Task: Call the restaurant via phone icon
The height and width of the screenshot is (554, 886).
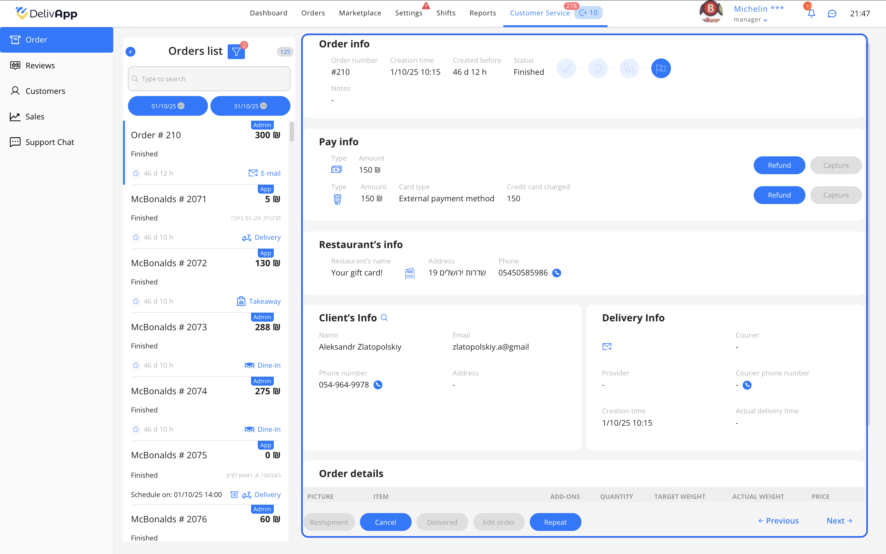Action: pyautogui.click(x=557, y=273)
